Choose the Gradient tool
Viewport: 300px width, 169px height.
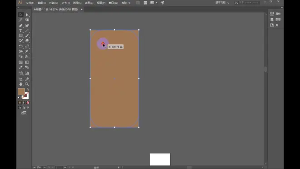point(27,62)
